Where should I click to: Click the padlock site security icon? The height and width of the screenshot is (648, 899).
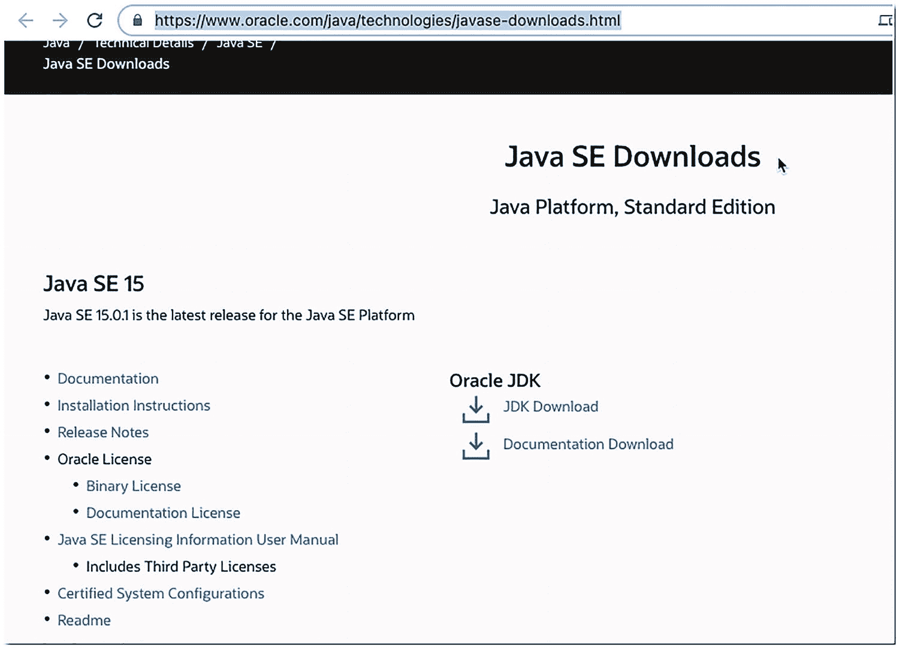tap(137, 20)
